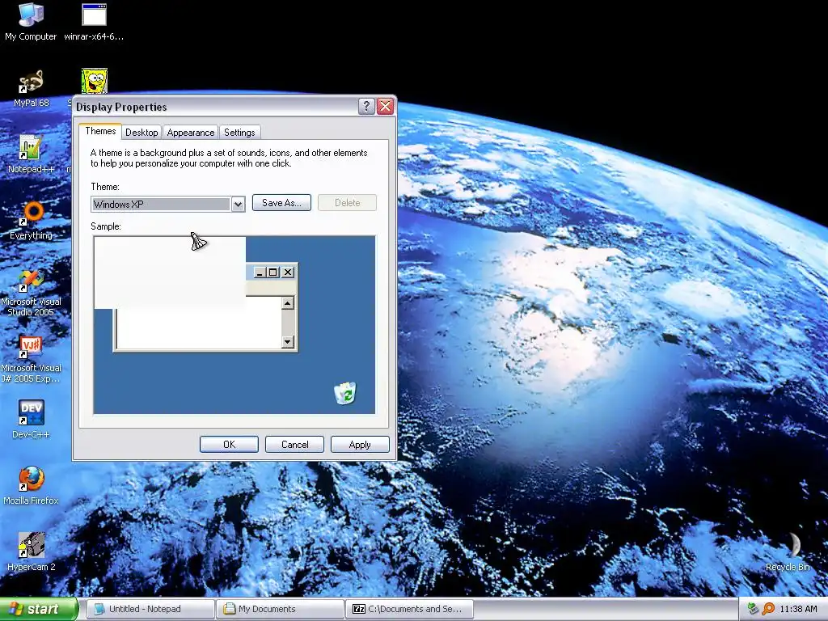828x621 pixels.
Task: Click the Apply button
Action: [360, 445]
